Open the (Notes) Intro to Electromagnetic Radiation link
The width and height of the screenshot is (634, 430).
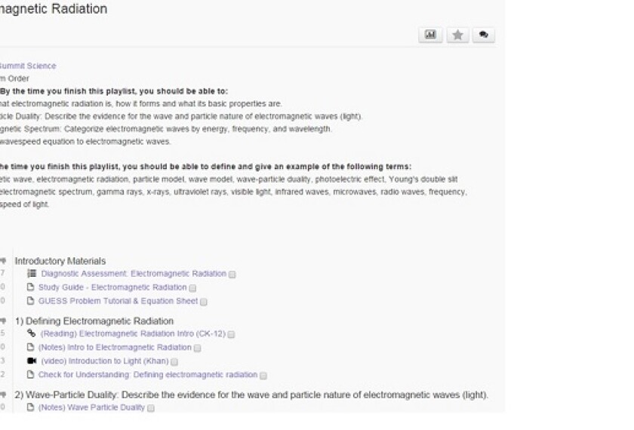pos(115,347)
